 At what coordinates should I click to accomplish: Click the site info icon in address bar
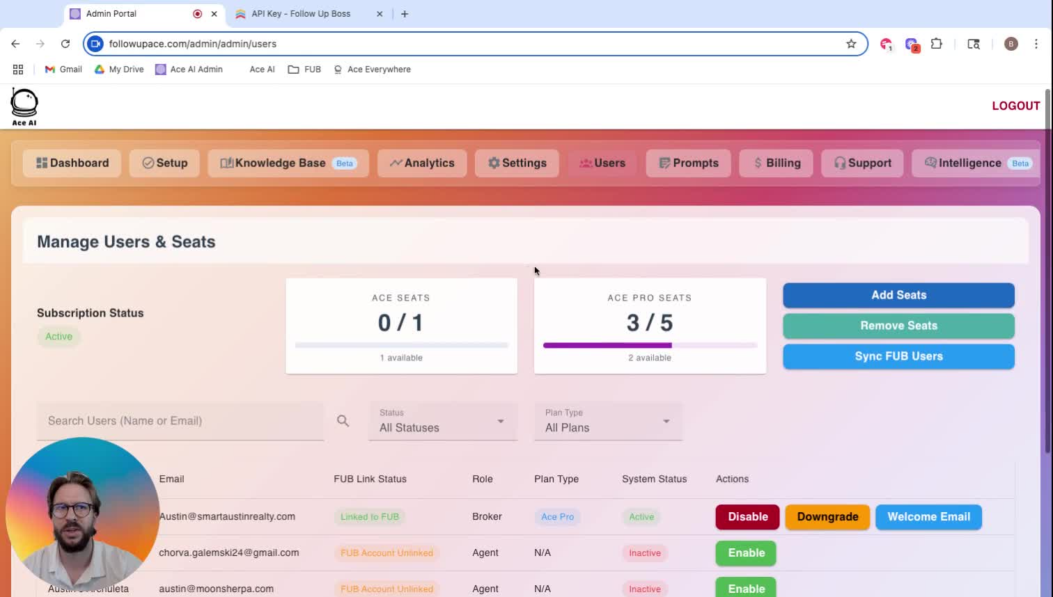[x=95, y=44]
